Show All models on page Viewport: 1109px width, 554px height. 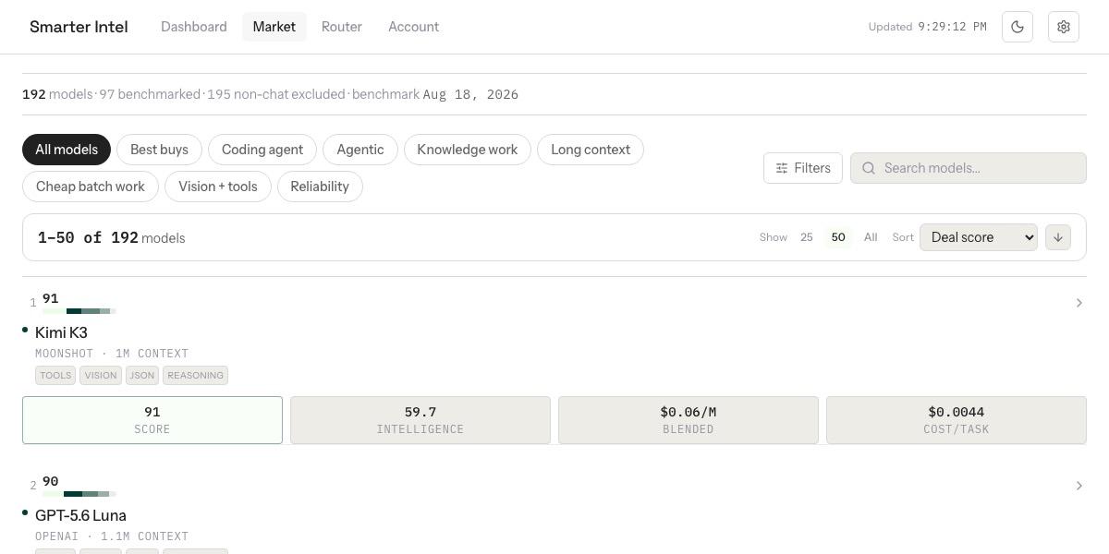pyautogui.click(x=871, y=237)
